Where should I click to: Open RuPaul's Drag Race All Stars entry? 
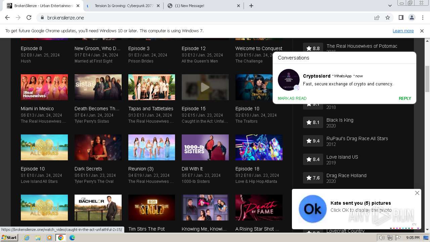click(357, 138)
